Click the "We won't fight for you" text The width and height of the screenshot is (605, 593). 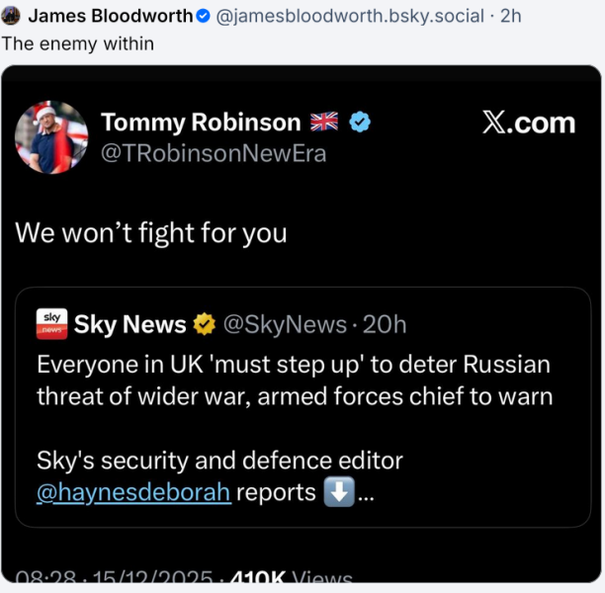[151, 233]
